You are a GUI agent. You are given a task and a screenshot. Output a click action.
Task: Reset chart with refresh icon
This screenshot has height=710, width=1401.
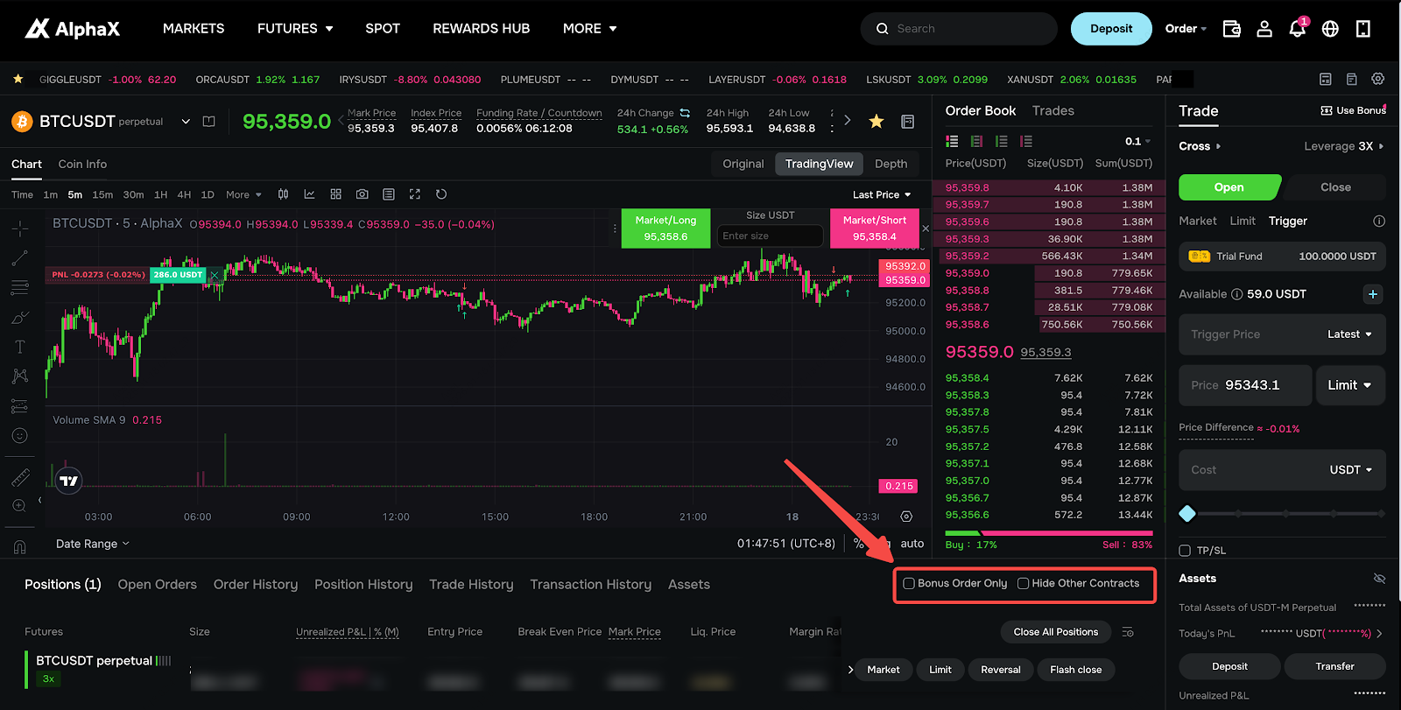click(x=441, y=194)
